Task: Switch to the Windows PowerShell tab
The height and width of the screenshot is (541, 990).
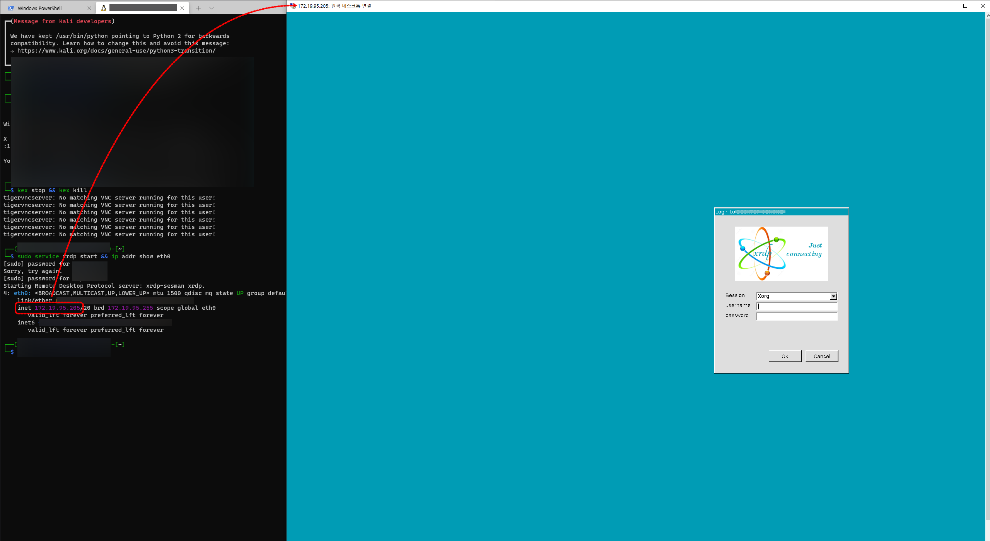Action: 39,8
